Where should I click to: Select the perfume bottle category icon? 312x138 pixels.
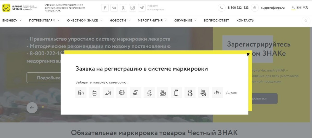[135, 93]
